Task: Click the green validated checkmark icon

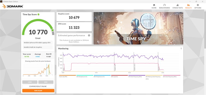Action: [x=38, y=14]
